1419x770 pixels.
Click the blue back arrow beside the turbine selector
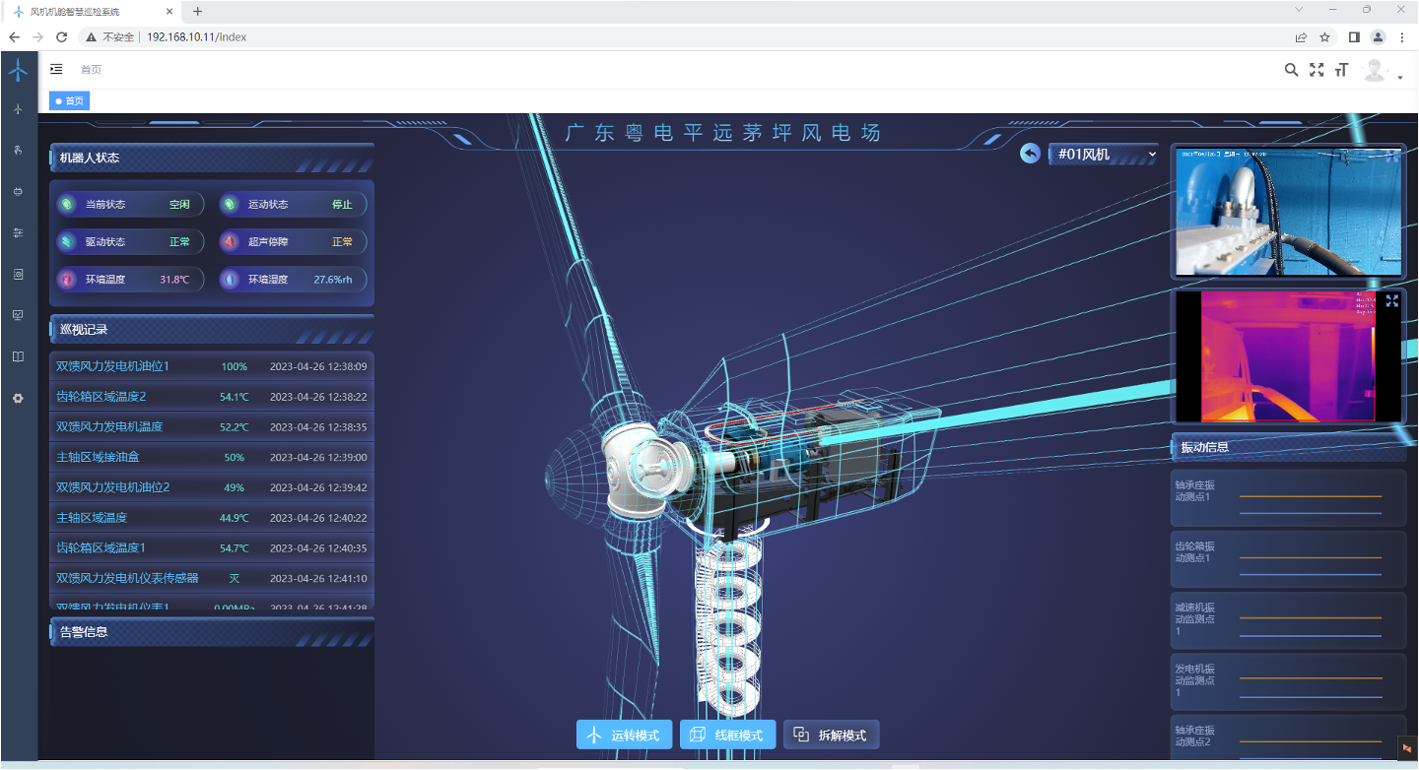(1031, 154)
